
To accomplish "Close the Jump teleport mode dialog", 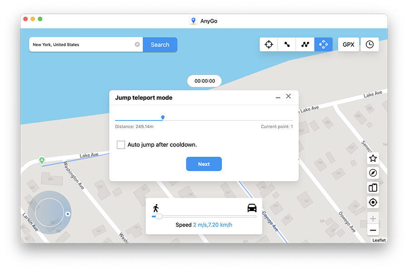I will (x=288, y=96).
